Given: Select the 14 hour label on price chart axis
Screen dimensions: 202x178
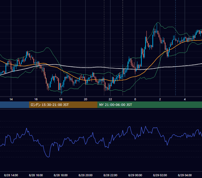Looking at the screenshot, I should point(11,99).
